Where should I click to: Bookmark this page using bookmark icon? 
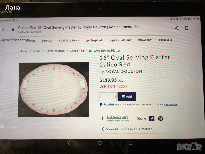187,28
